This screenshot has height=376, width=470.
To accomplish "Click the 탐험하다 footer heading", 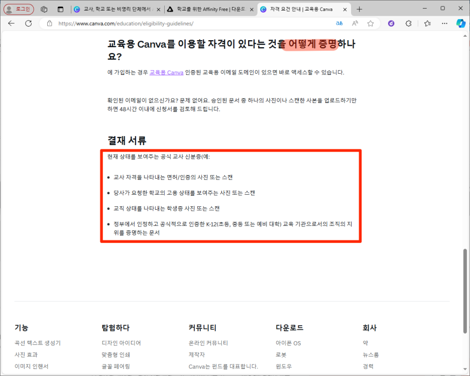I will tap(115, 327).
